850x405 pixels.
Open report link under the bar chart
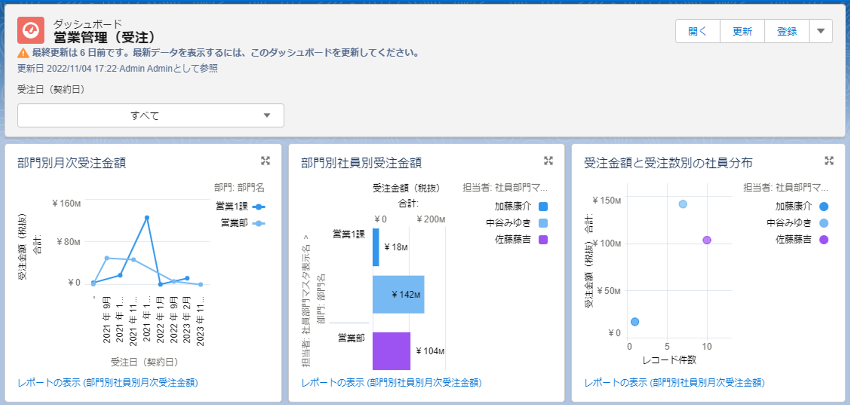tap(391, 383)
